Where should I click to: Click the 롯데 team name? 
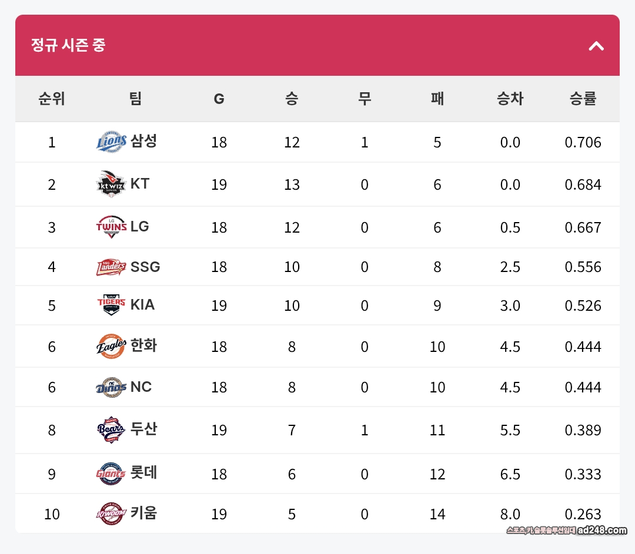click(x=144, y=473)
